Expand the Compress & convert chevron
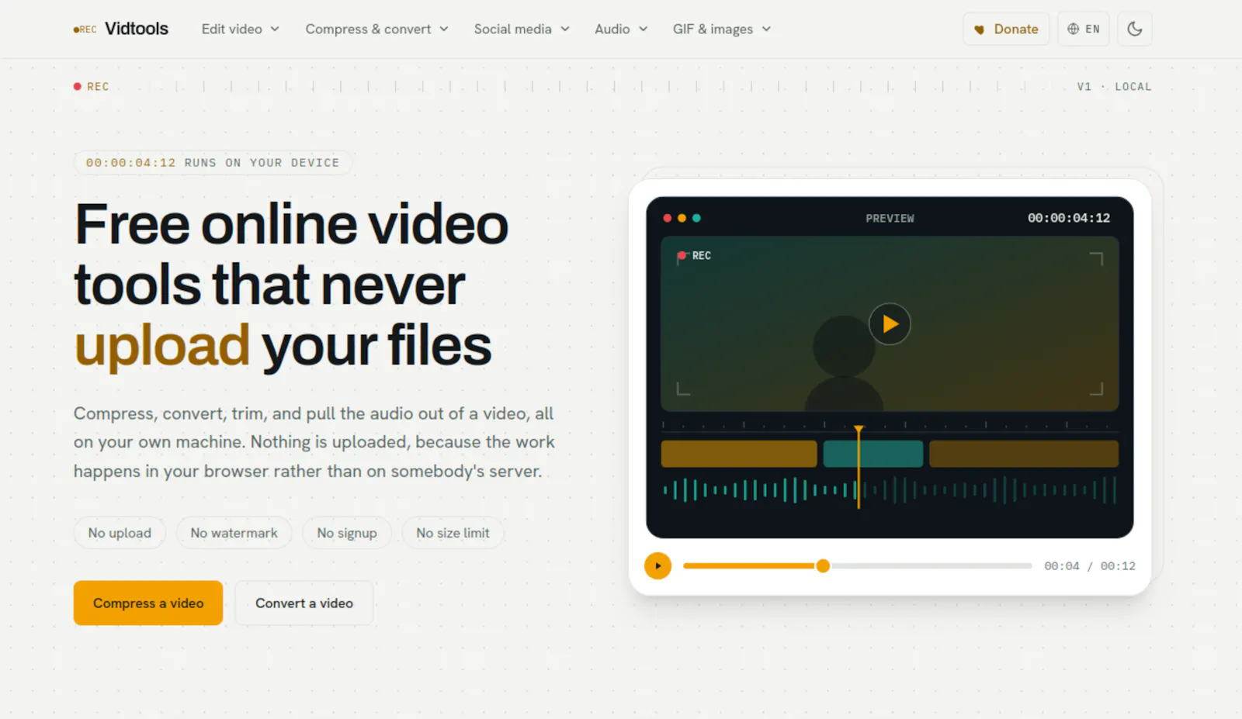The width and height of the screenshot is (1242, 719). (444, 29)
